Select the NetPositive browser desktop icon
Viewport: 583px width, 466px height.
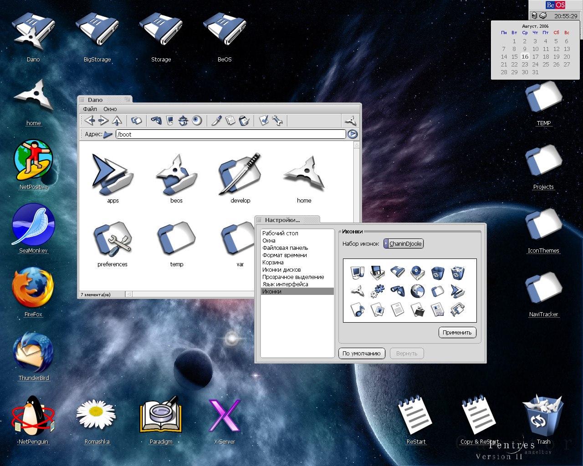(33, 165)
